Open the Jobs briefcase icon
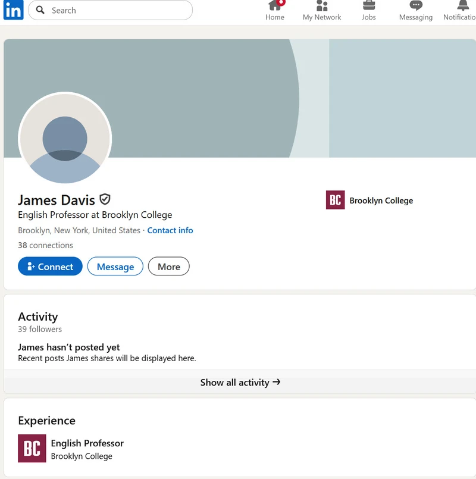The height and width of the screenshot is (479, 476). [x=369, y=5]
